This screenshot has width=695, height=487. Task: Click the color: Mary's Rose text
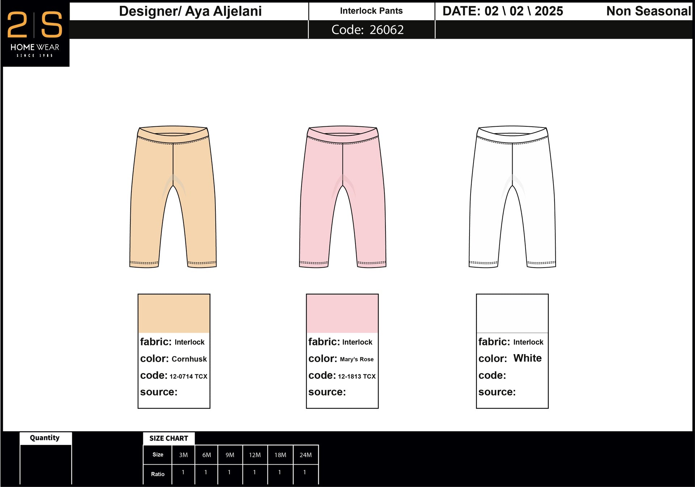341,359
